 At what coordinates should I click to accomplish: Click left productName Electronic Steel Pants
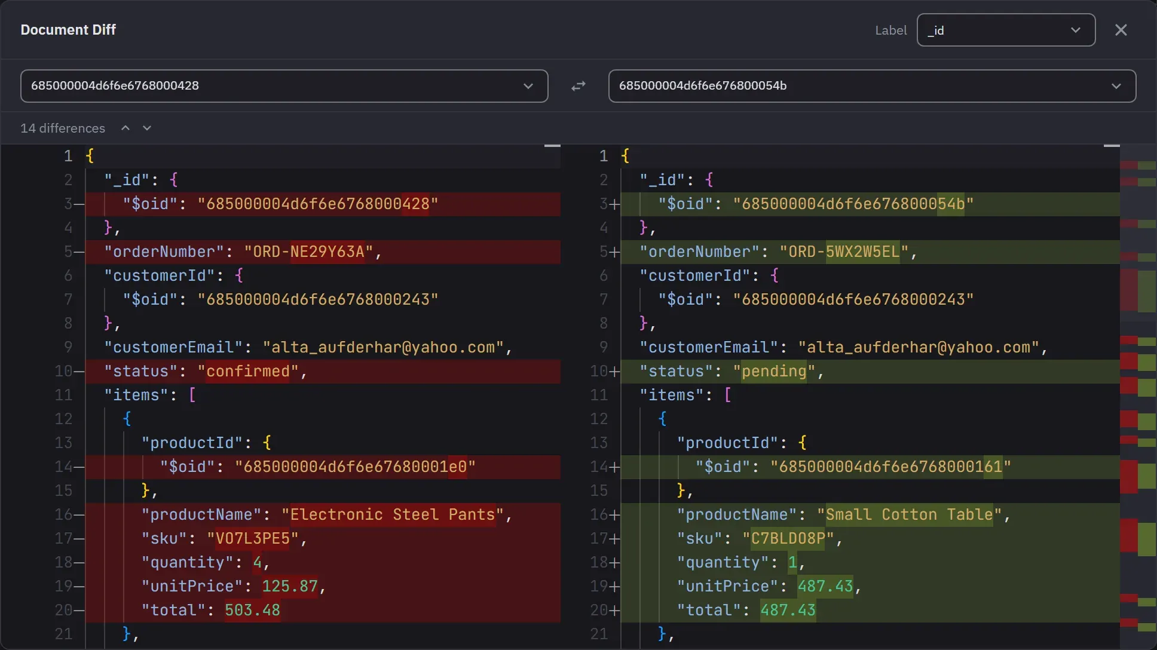393,514
